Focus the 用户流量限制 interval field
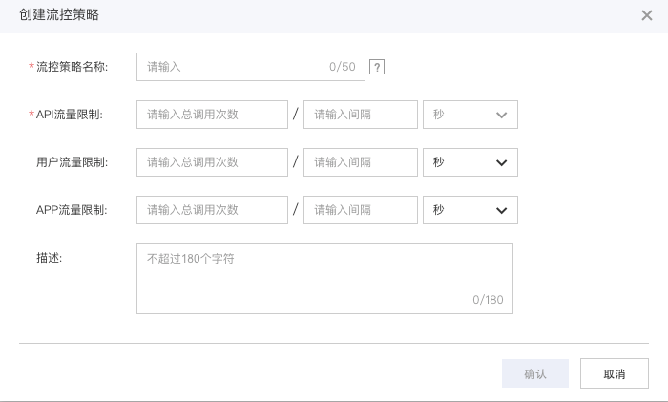This screenshot has width=668, height=402. click(361, 162)
